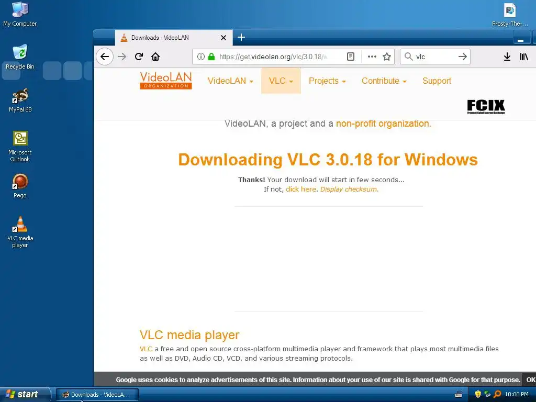The height and width of the screenshot is (402, 536).
Task: Dismiss cookie notice with OK
Action: 531,380
